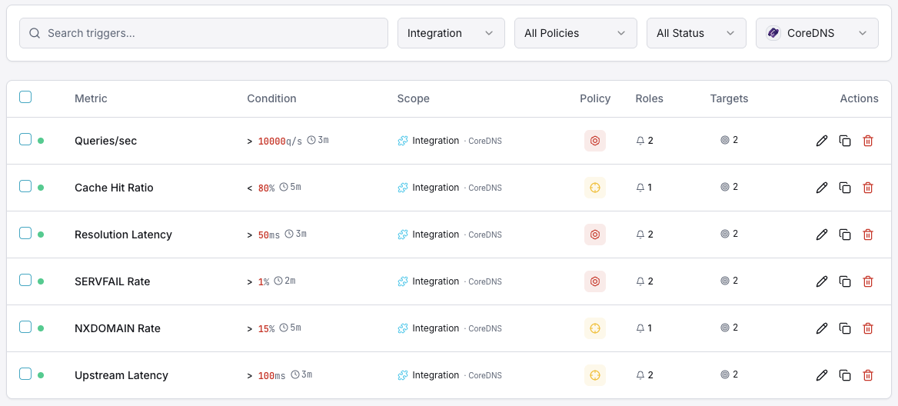Screen dimensions: 898x406
Task: Duplicate the Queries/sec trigger
Action: click(x=845, y=141)
